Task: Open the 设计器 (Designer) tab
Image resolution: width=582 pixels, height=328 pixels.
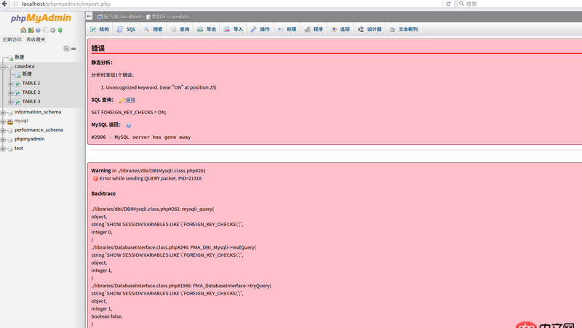Action: (370, 29)
